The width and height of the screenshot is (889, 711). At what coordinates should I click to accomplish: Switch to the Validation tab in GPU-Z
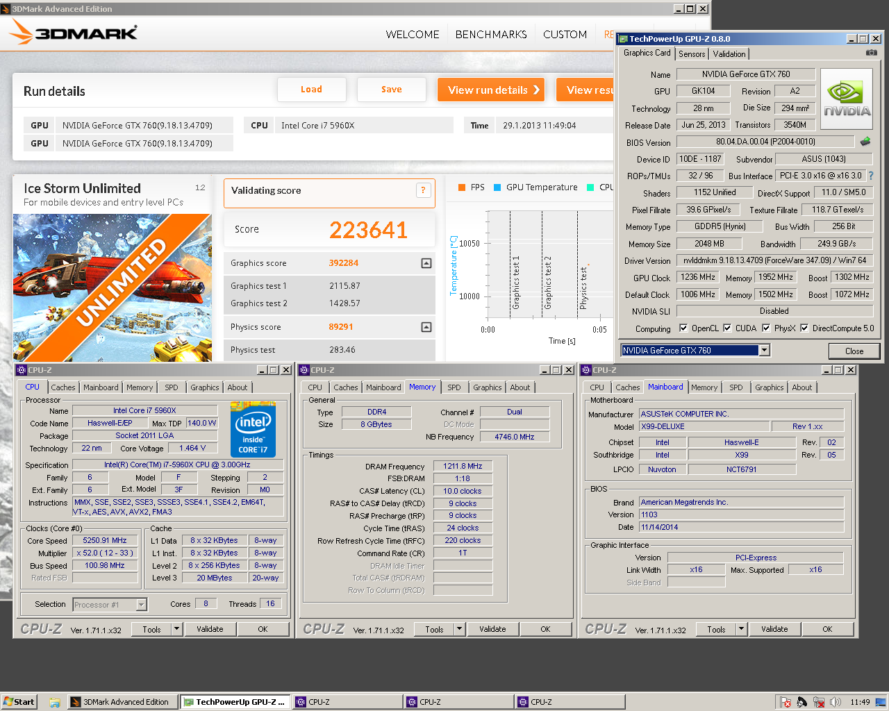tap(729, 54)
